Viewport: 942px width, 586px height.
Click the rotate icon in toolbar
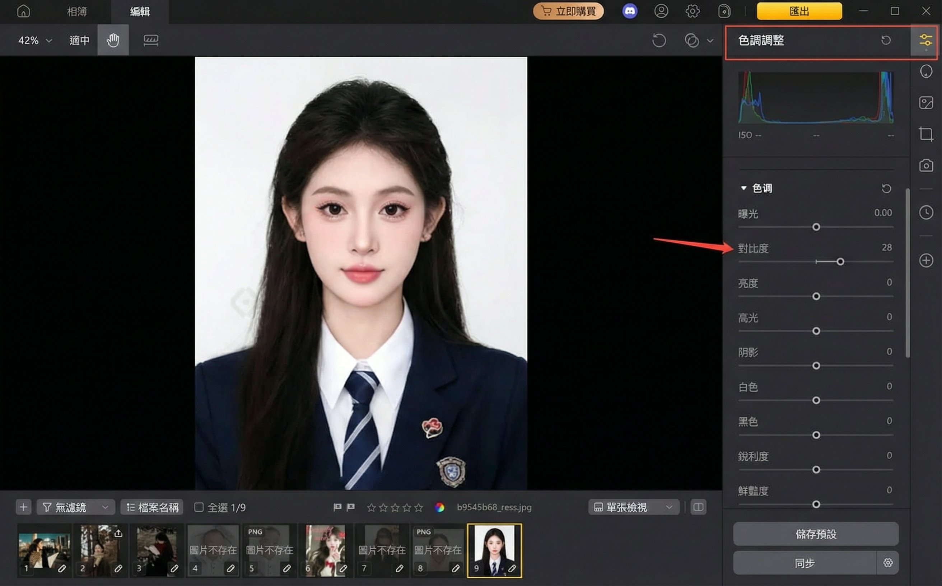click(659, 40)
